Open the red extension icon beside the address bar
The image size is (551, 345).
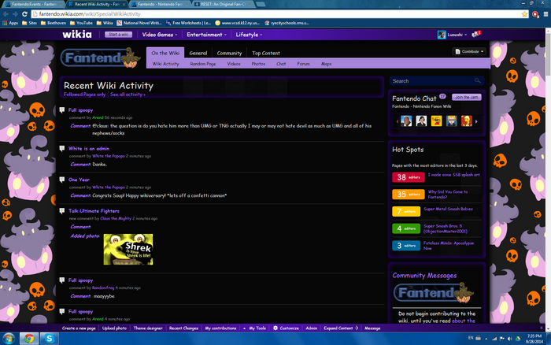(x=535, y=14)
